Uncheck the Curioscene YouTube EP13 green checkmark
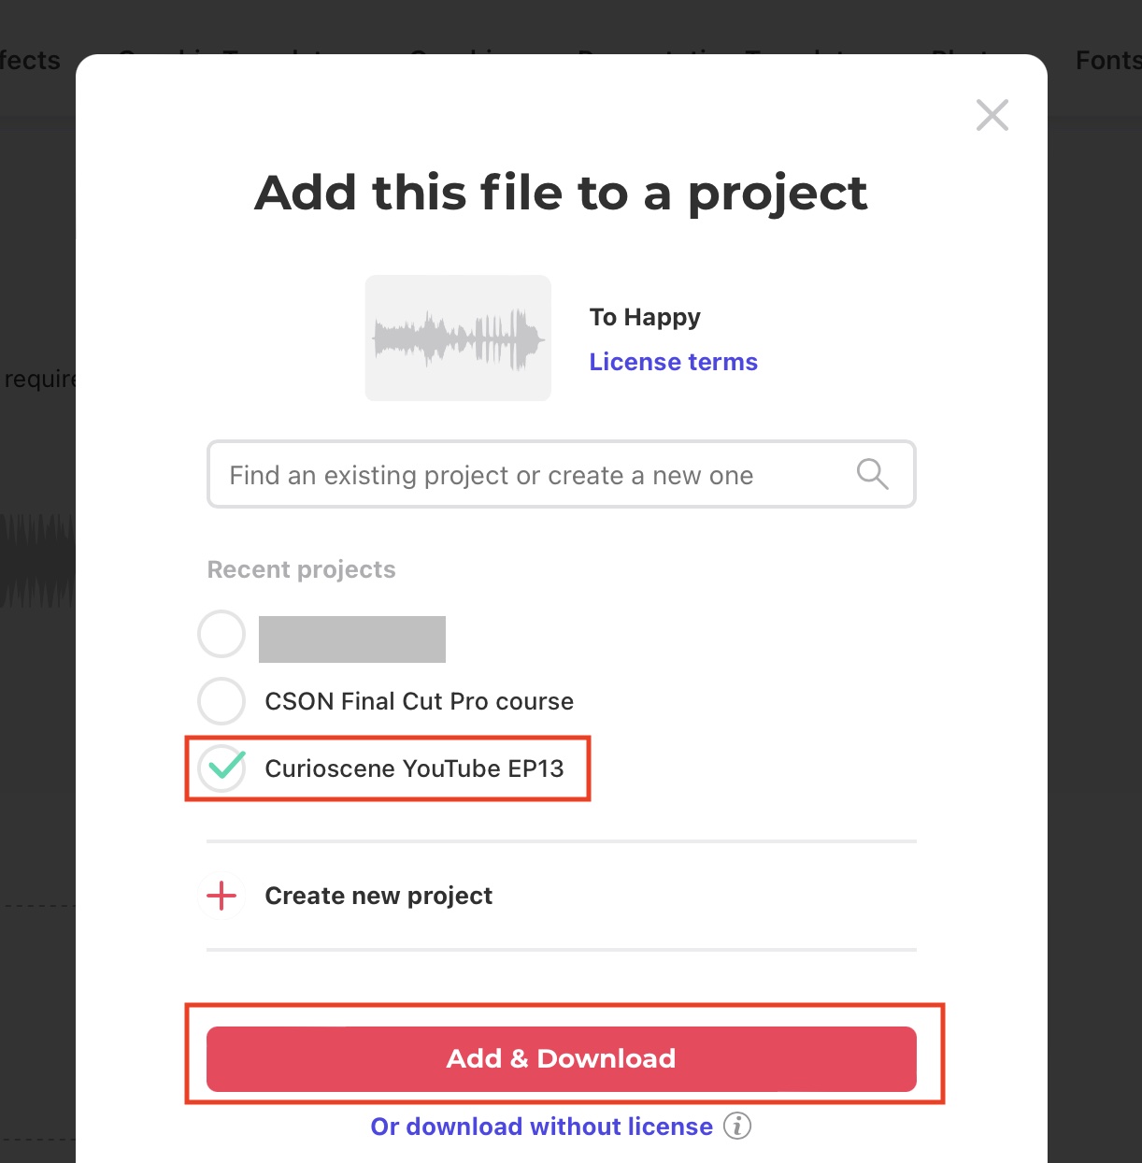Viewport: 1142px width, 1163px height. [222, 768]
